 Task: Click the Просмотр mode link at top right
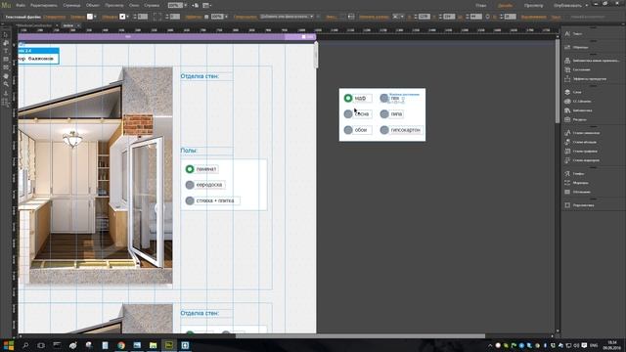(533, 6)
